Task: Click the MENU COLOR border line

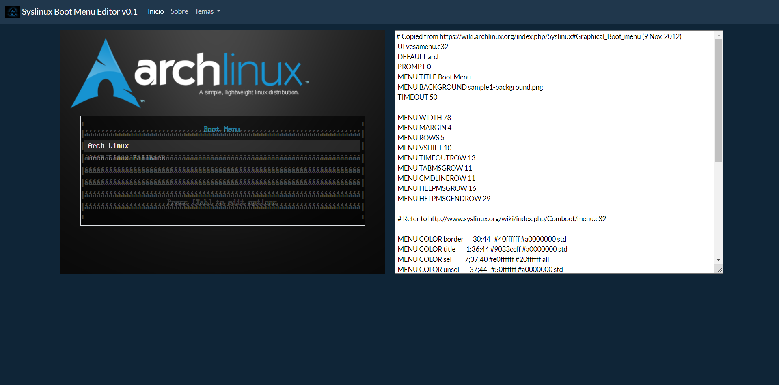Action: 481,239
